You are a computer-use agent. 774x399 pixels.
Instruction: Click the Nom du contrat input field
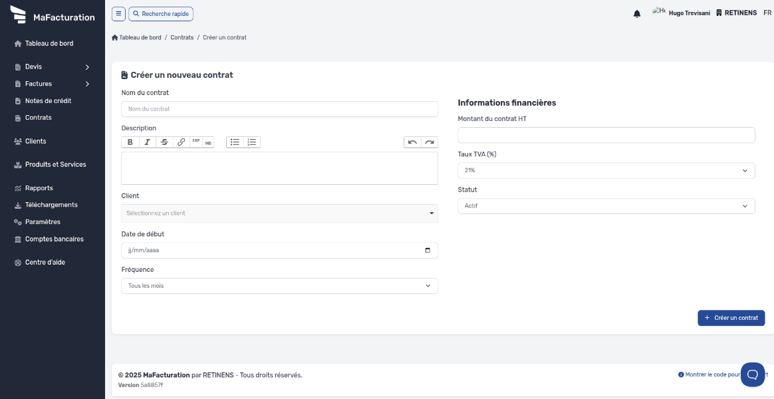tap(279, 109)
